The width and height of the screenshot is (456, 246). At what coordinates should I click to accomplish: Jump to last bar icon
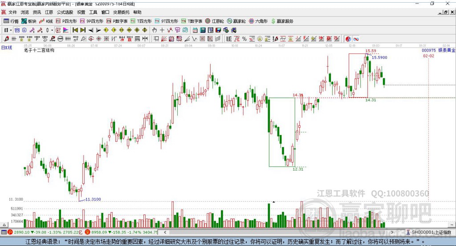click(x=83, y=30)
